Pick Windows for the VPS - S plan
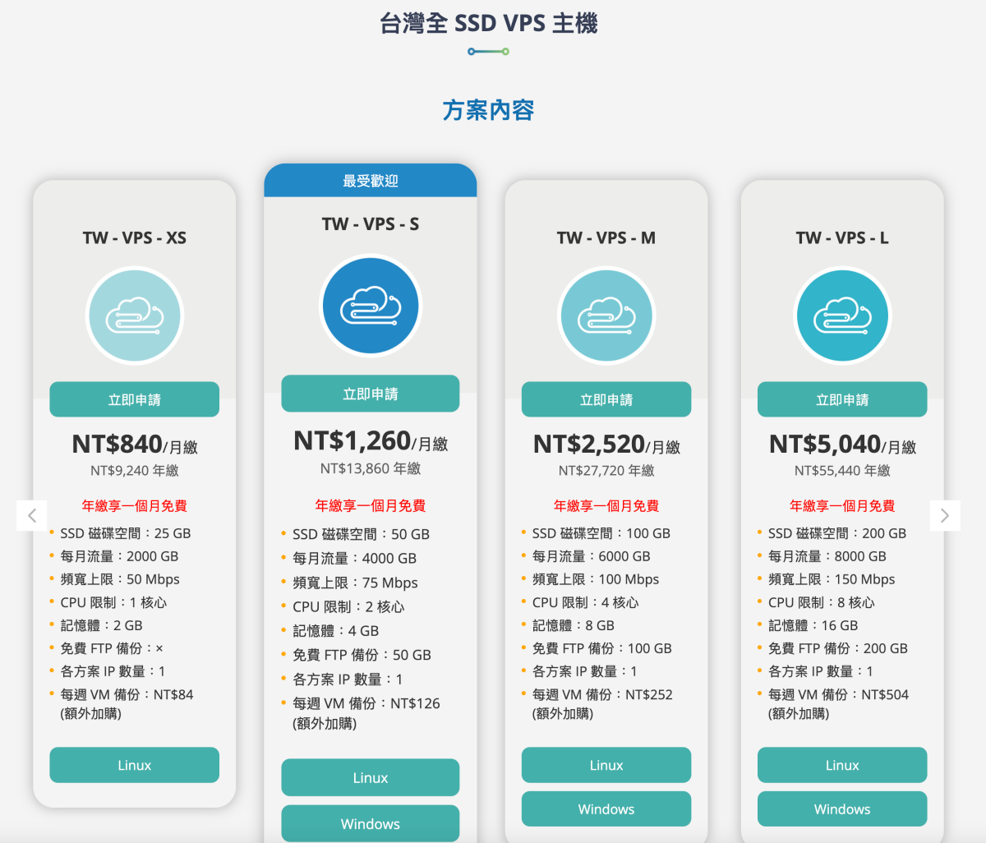 pos(371,823)
